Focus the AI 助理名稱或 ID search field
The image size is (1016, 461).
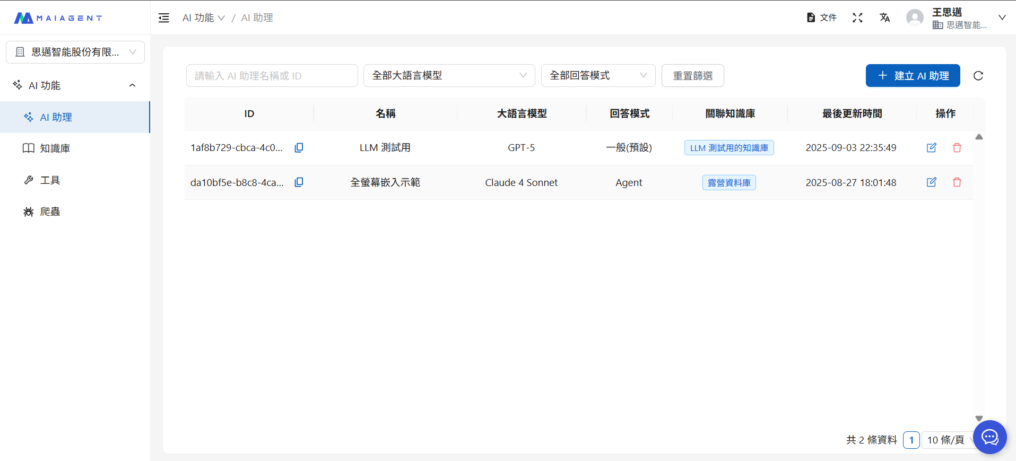272,76
